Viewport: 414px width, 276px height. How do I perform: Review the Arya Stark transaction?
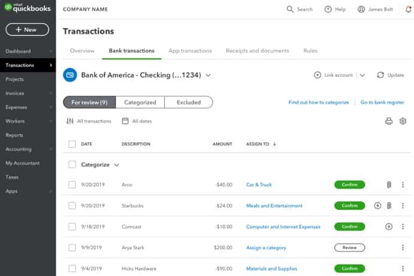click(349, 247)
